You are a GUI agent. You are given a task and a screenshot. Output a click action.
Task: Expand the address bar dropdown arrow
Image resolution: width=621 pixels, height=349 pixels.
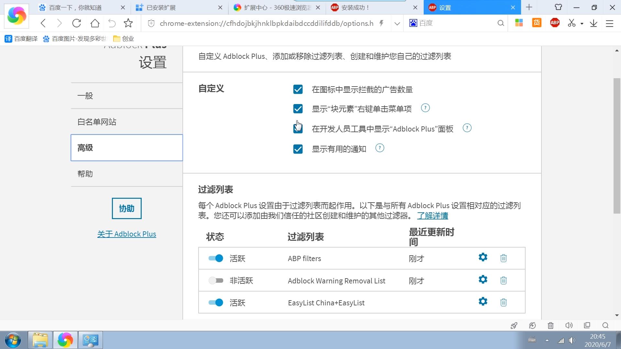point(397,23)
